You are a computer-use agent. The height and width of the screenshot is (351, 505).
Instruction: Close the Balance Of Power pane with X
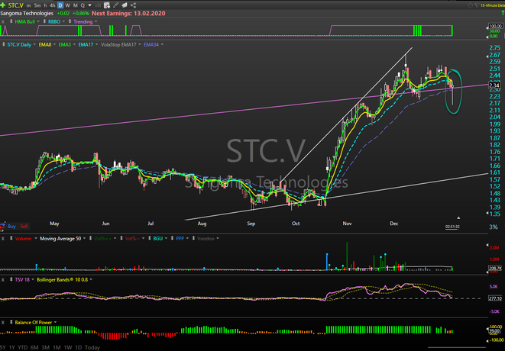click(x=2, y=322)
